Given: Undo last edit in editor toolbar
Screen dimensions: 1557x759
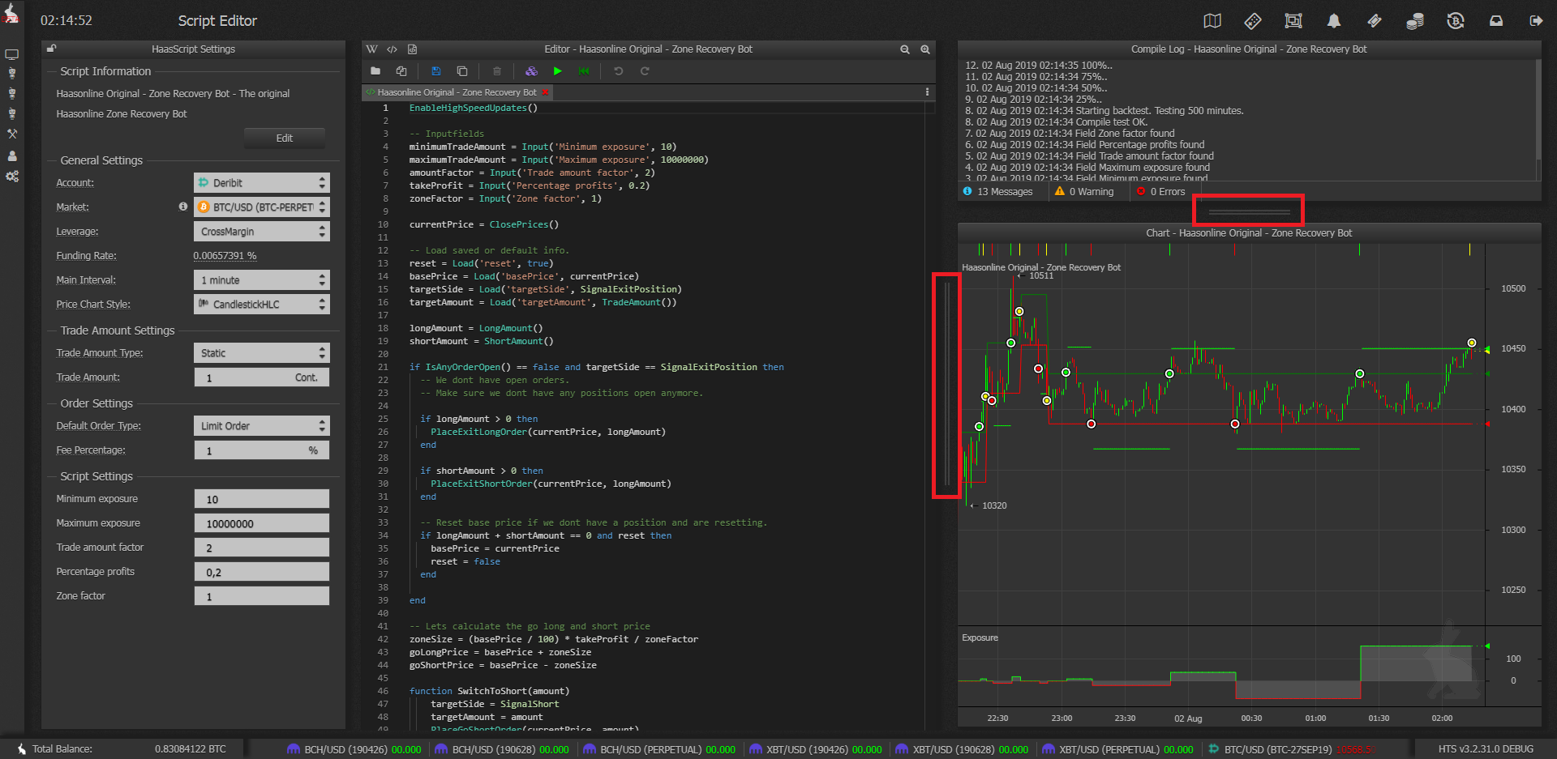Looking at the screenshot, I should coord(619,71).
